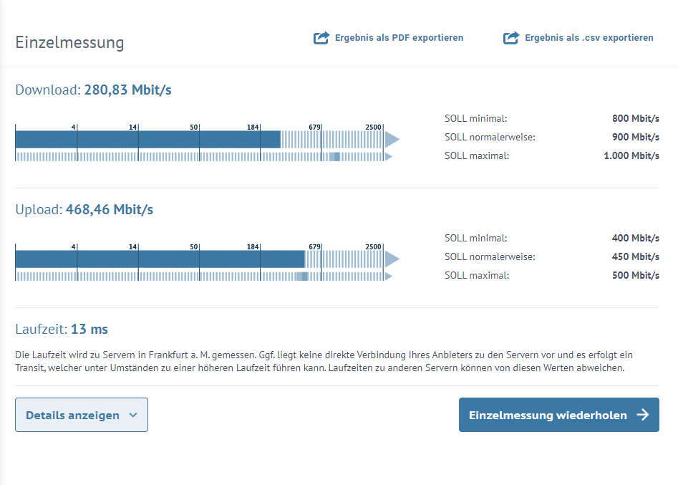
Task: Export result via 'Ergebnis als .csv exportieren'
Action: tap(589, 38)
